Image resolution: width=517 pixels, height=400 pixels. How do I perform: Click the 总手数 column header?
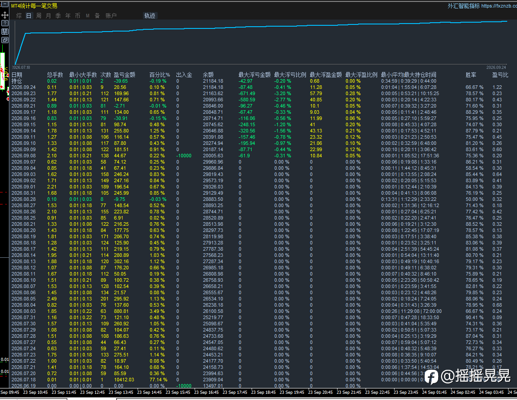(x=55, y=75)
